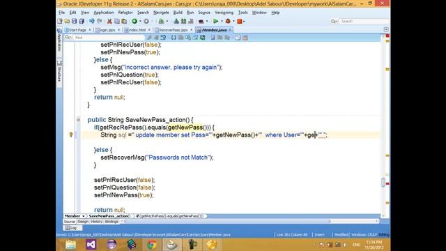Open the Debug button dropdown arrow
Viewport: 446px width, 251px height.
233,21
